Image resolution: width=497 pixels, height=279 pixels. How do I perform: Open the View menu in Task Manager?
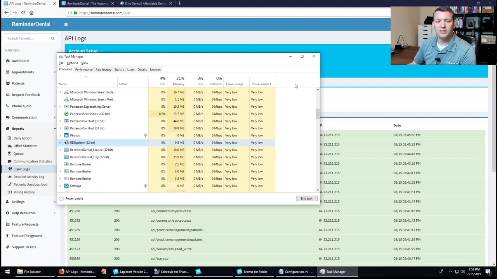coord(84,63)
